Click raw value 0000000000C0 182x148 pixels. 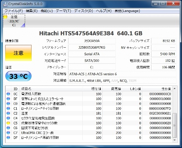pos(160,94)
